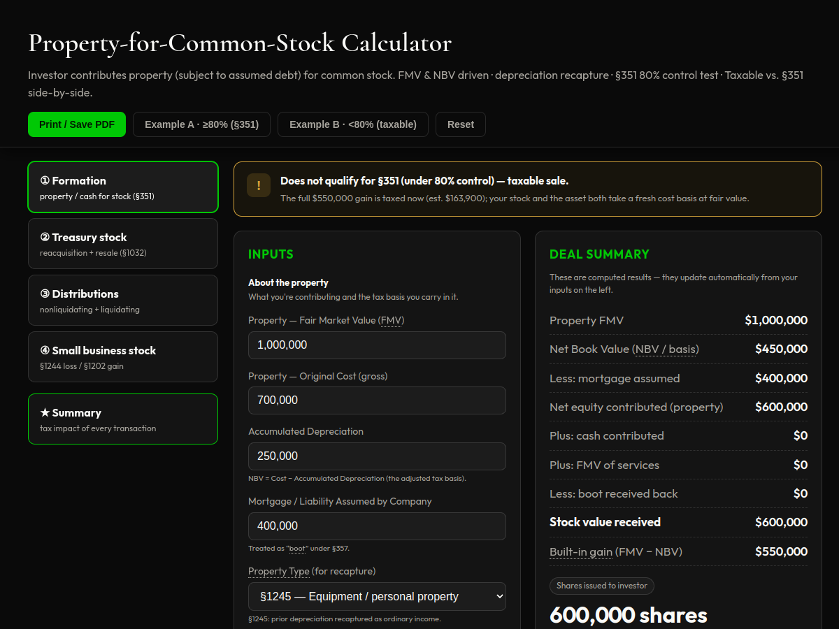Click the Does not qualify for §351 headline
This screenshot has width=839, height=629.
424,181
